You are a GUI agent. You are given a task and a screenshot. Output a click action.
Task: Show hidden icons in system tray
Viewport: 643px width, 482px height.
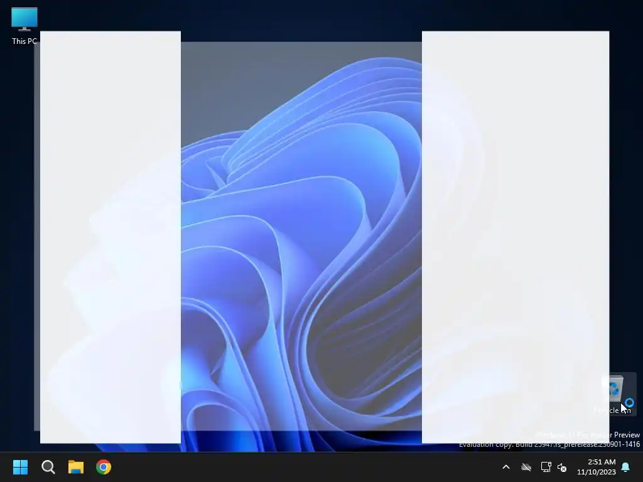(506, 467)
